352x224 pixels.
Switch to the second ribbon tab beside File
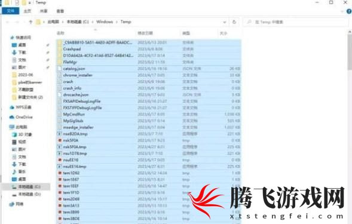pos(27,11)
